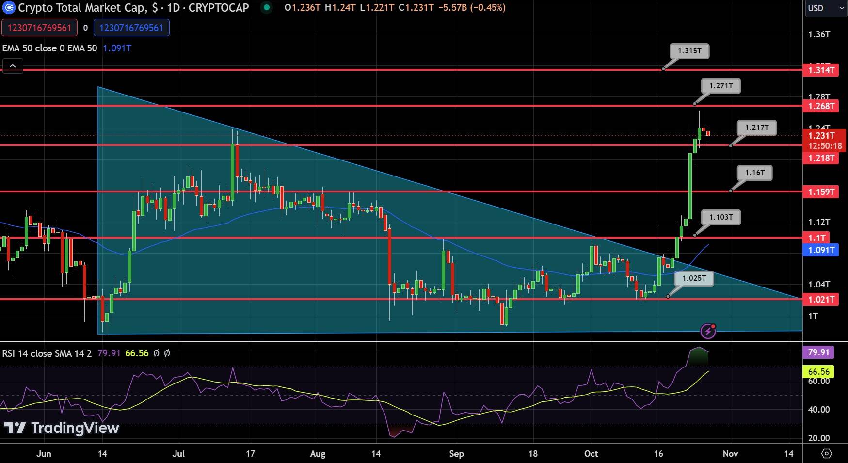Collapse the indicator legend with the chevron button
This screenshot has width=848, height=463.
[x=13, y=66]
